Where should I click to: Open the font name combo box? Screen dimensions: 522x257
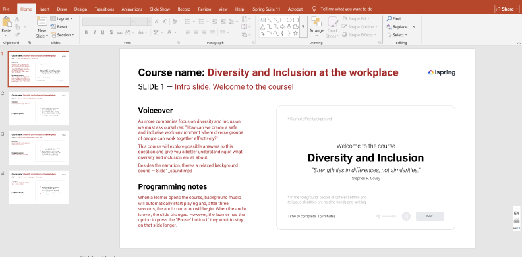[109, 22]
